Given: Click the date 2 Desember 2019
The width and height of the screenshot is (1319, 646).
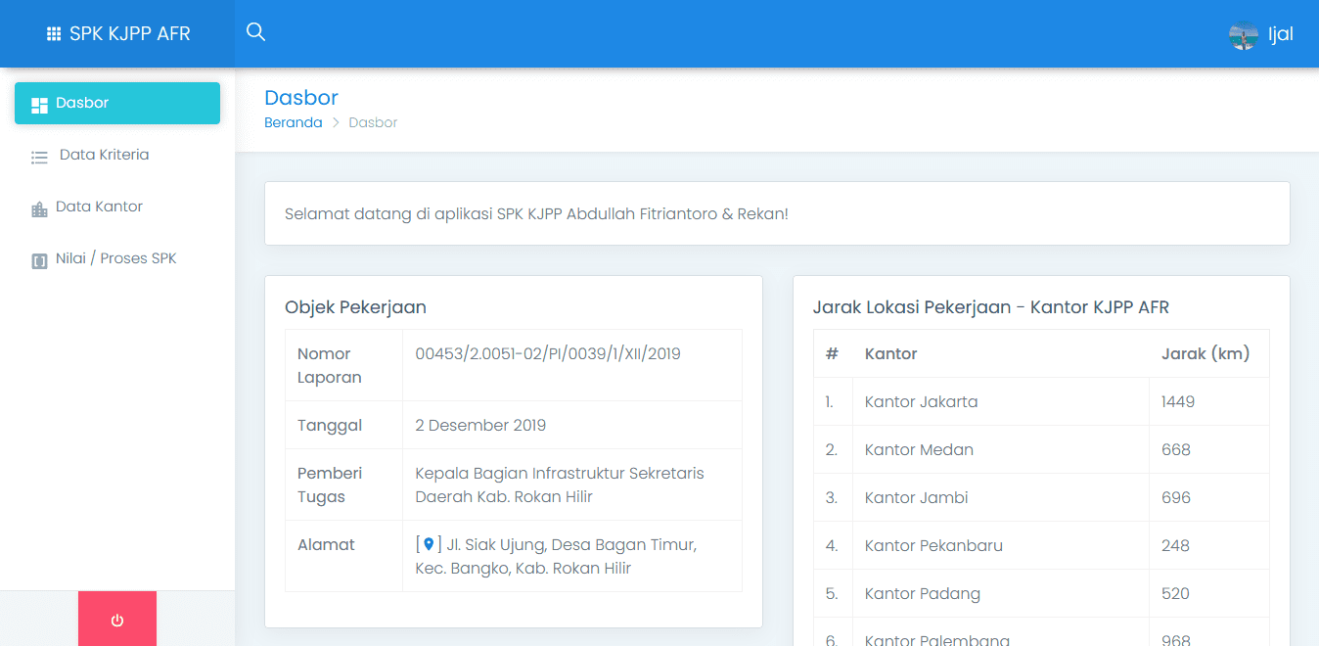Looking at the screenshot, I should [x=480, y=425].
